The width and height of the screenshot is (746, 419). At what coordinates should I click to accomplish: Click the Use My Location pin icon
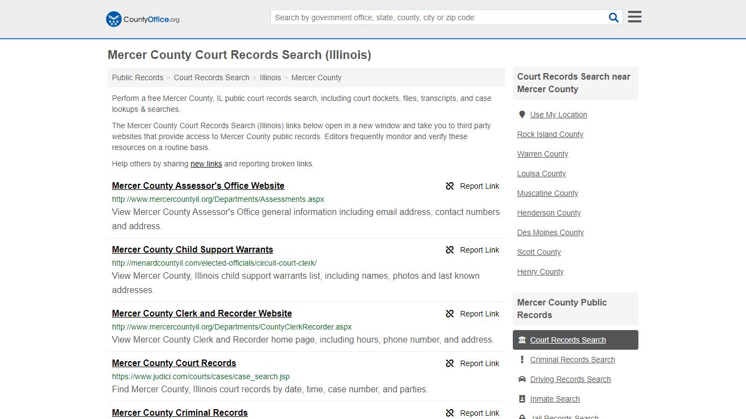click(522, 115)
